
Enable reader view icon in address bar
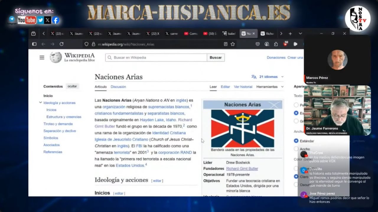(226, 44)
